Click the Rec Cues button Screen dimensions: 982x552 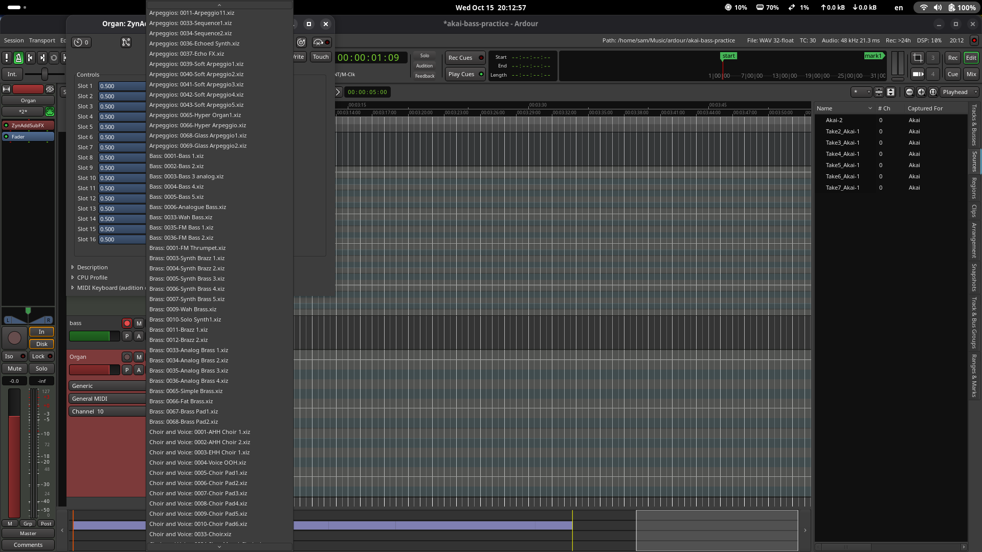pos(464,58)
